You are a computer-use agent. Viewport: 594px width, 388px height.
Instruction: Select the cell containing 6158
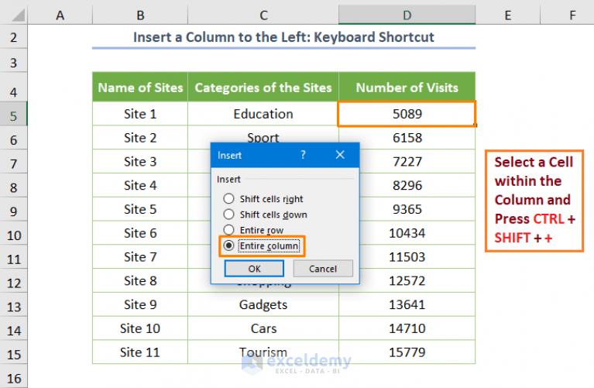[x=407, y=138]
